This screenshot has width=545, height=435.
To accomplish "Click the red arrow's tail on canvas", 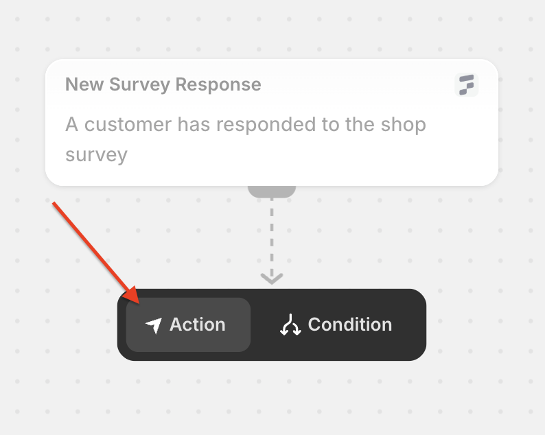I will [x=54, y=203].
